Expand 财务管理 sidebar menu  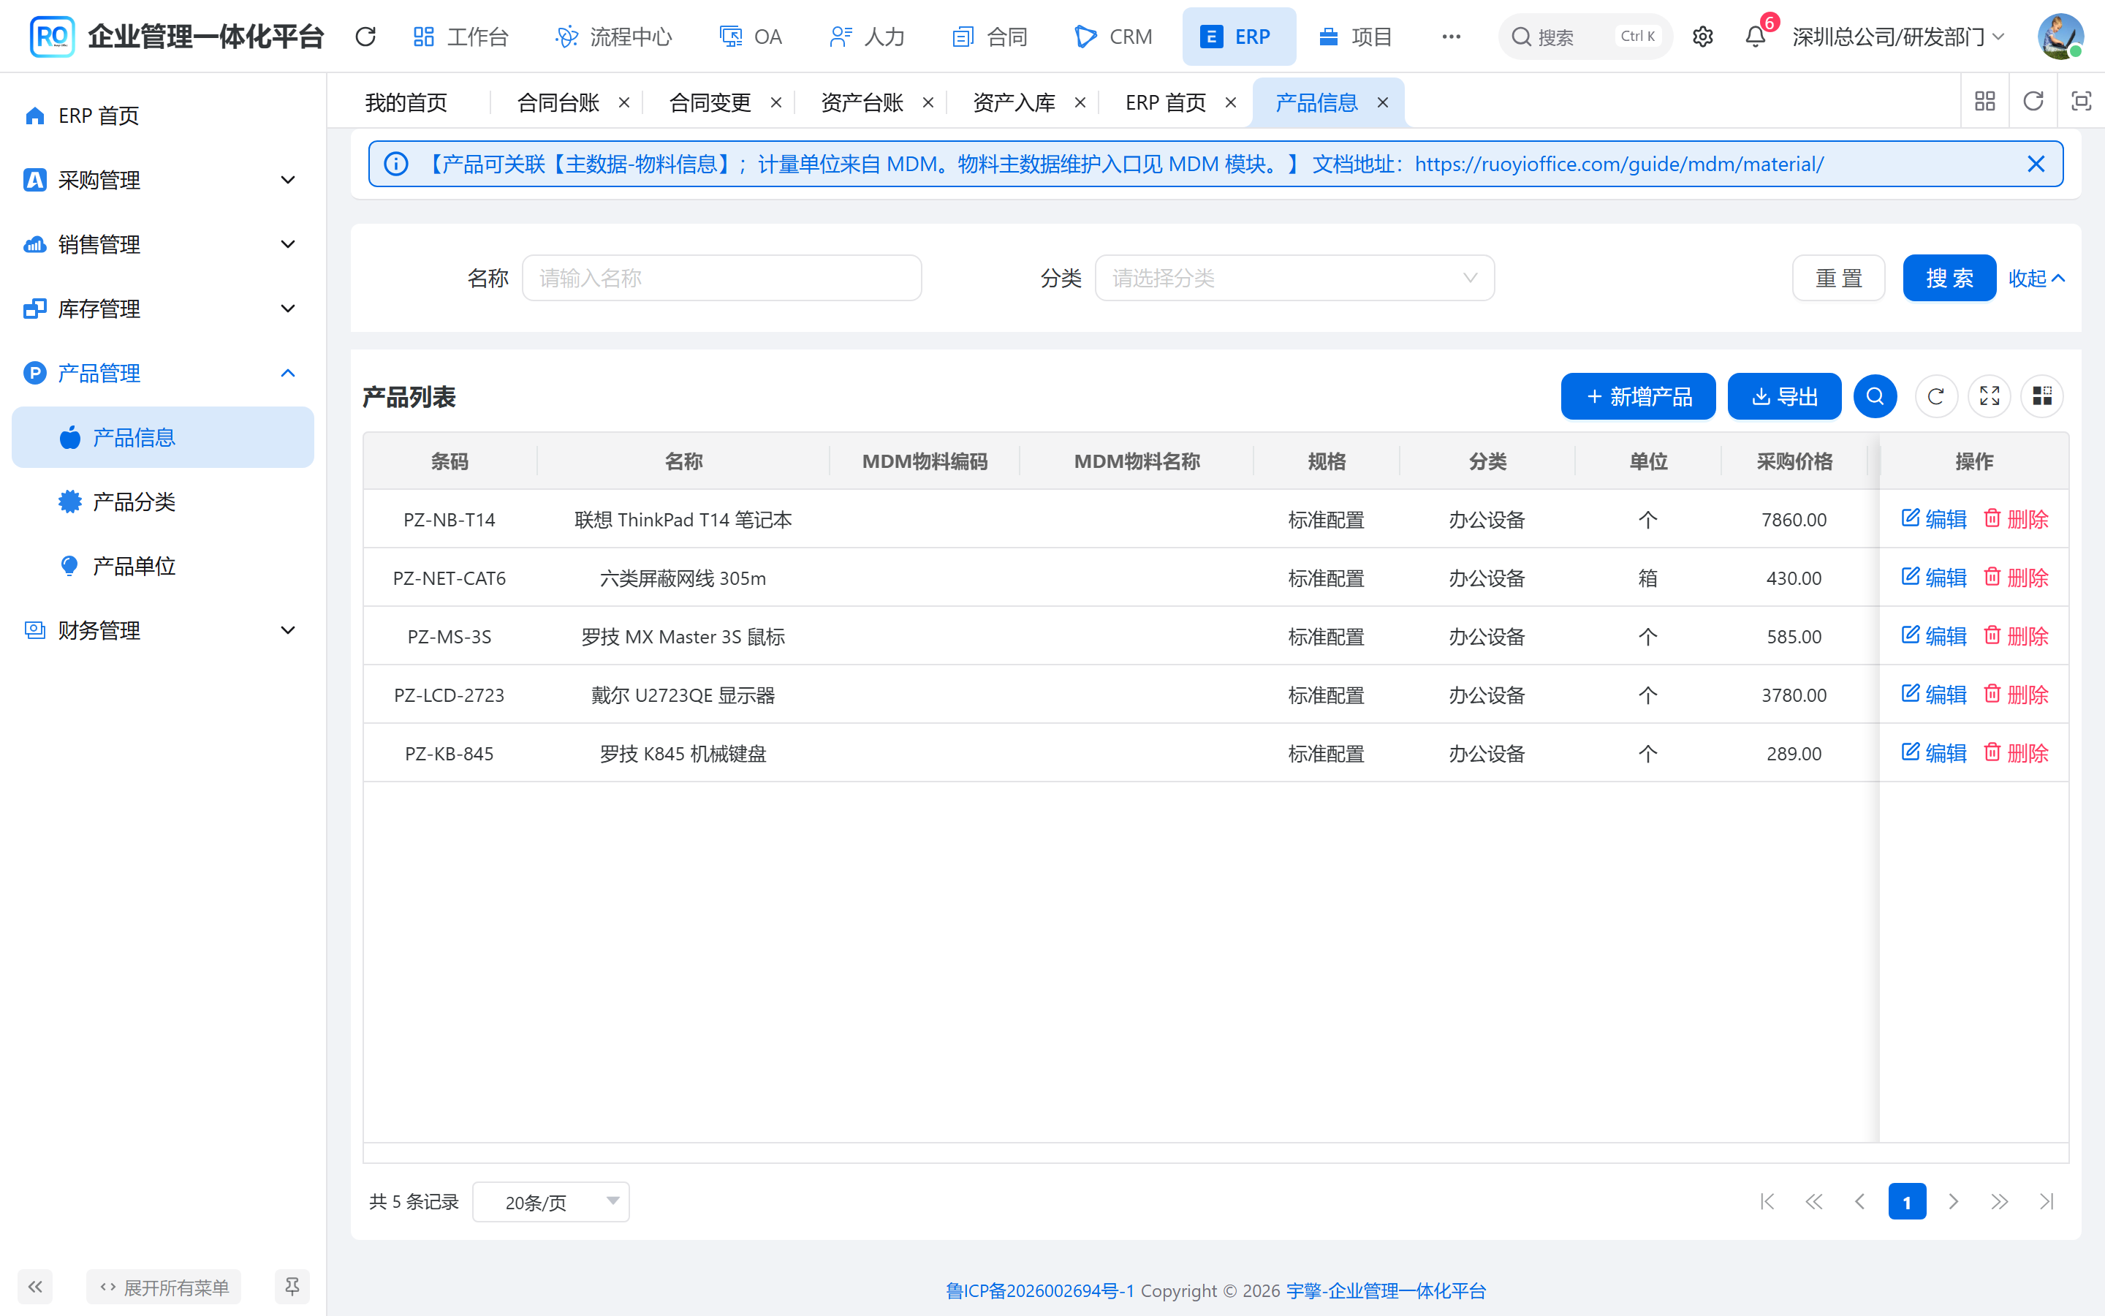163,630
